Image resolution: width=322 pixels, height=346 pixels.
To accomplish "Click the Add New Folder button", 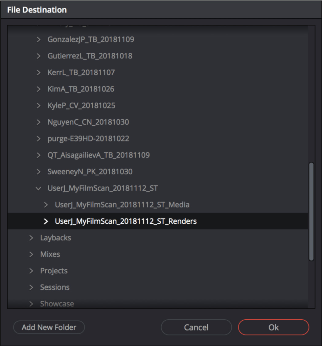I will point(49,327).
